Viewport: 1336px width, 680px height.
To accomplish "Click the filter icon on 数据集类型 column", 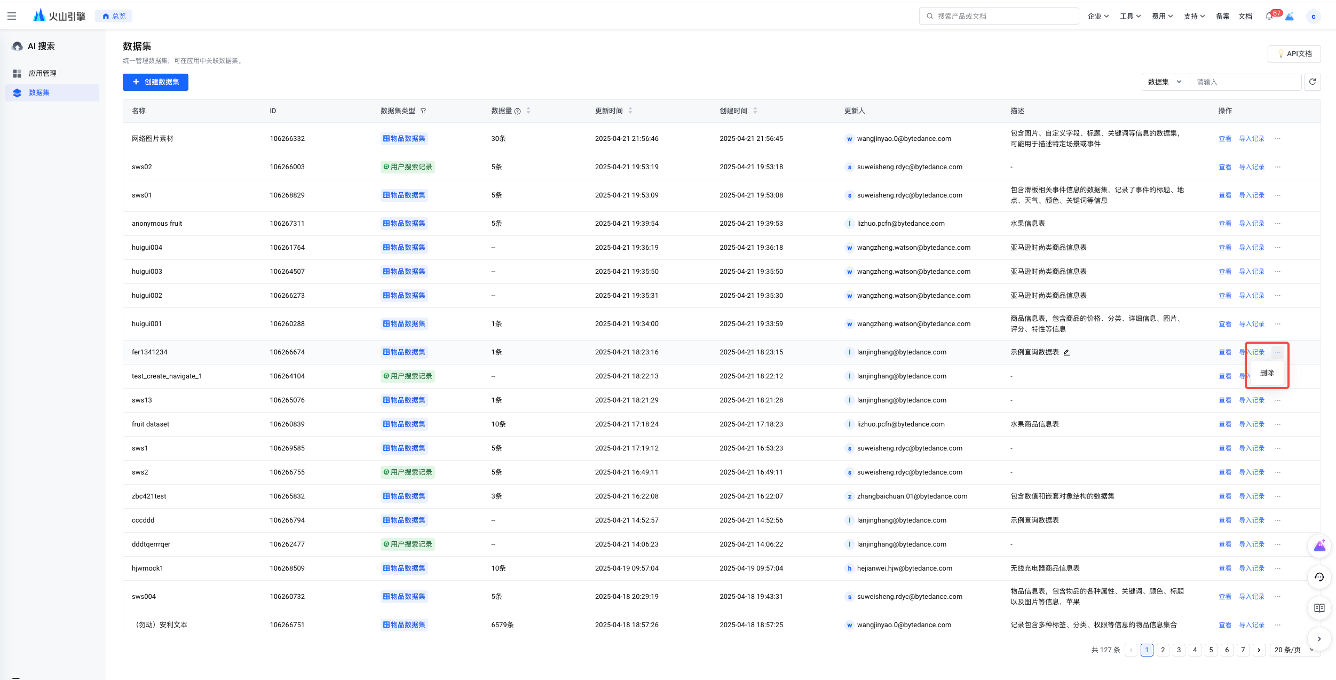I will 423,111.
